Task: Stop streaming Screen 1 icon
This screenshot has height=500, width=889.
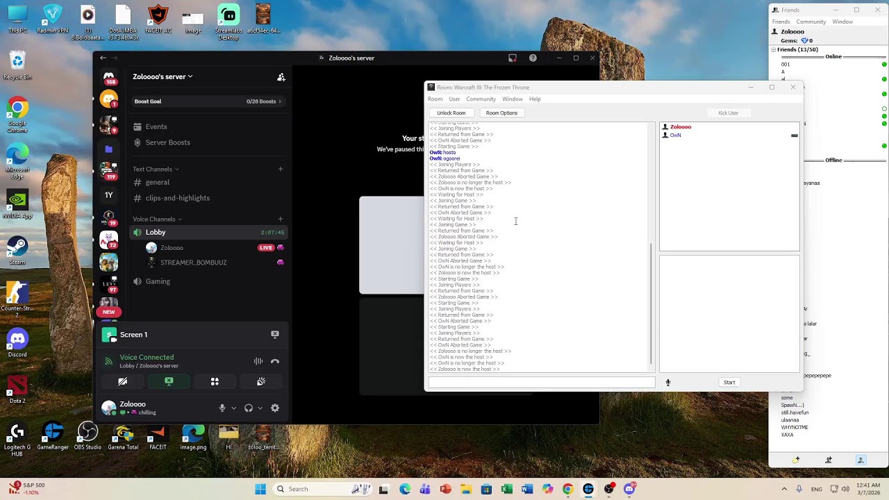Action: [275, 335]
